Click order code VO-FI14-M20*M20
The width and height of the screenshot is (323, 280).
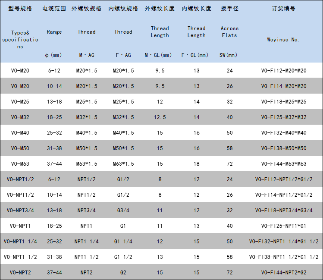(283, 86)
